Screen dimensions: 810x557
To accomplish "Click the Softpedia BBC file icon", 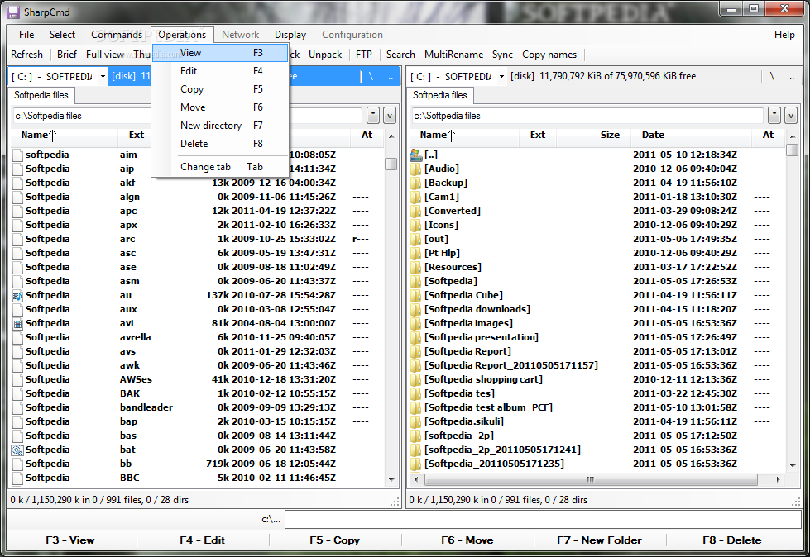I will click(17, 478).
